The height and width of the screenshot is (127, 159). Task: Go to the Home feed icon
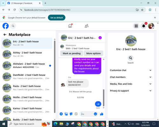70,26
